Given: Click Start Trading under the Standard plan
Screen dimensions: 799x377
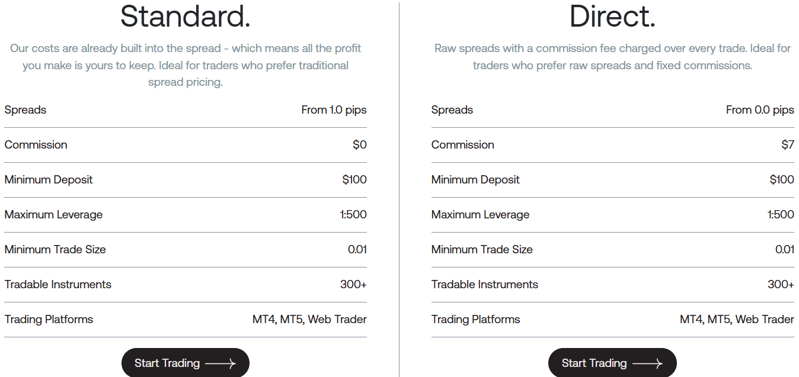Looking at the screenshot, I should coord(185,363).
